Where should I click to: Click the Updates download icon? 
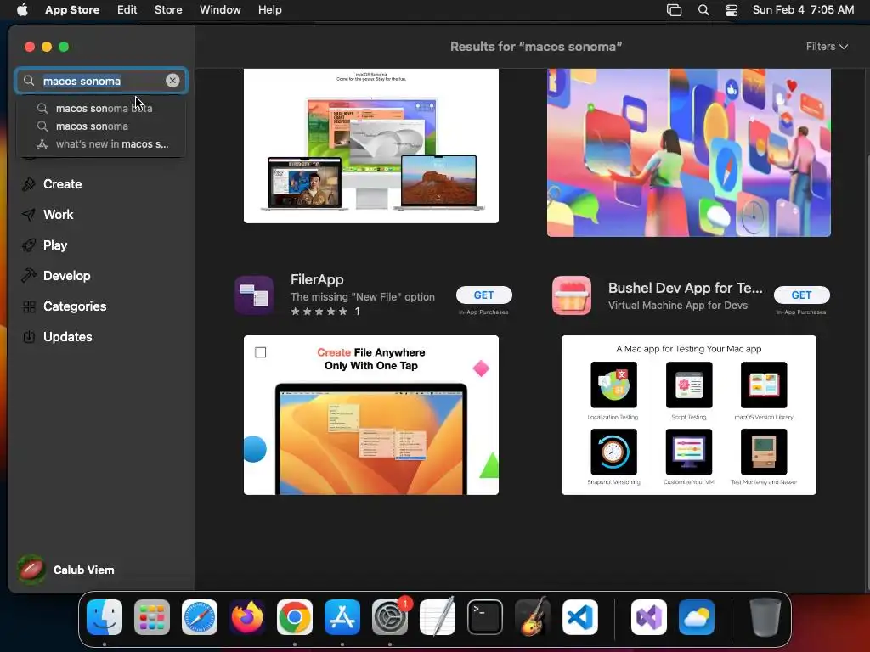click(x=29, y=336)
